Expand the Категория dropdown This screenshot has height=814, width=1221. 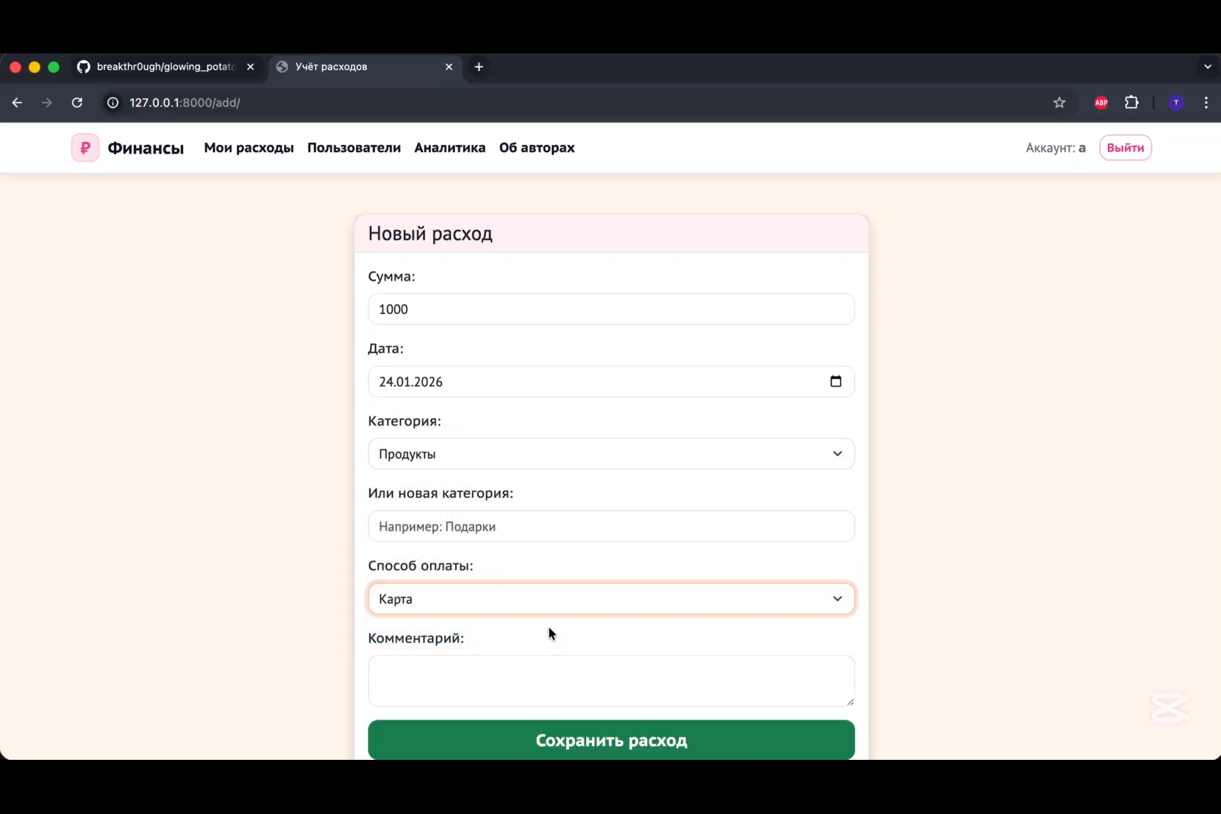pyautogui.click(x=611, y=454)
